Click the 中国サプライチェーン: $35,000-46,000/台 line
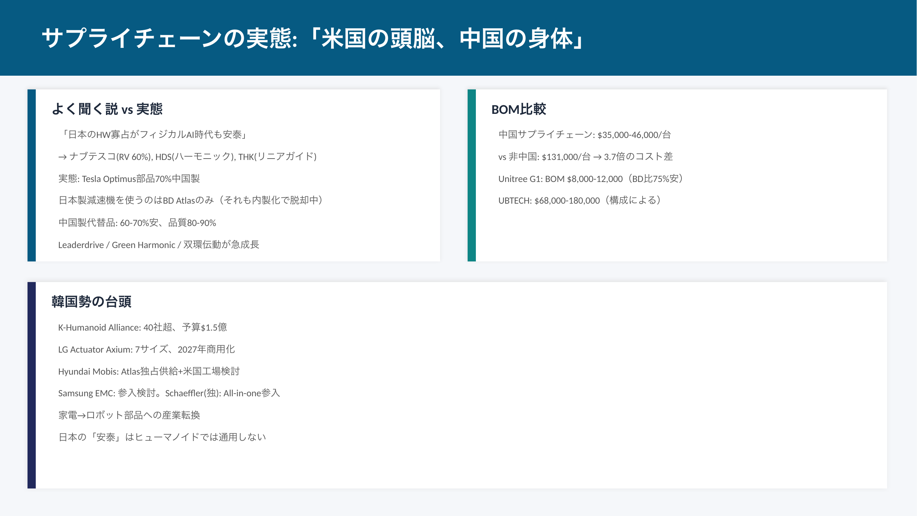 point(585,135)
